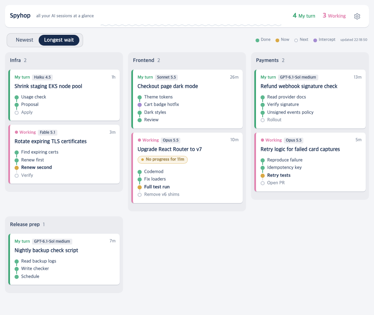The image size is (374, 315).
Task: Click the Read backup logs green dot
Action: (x=17, y=262)
